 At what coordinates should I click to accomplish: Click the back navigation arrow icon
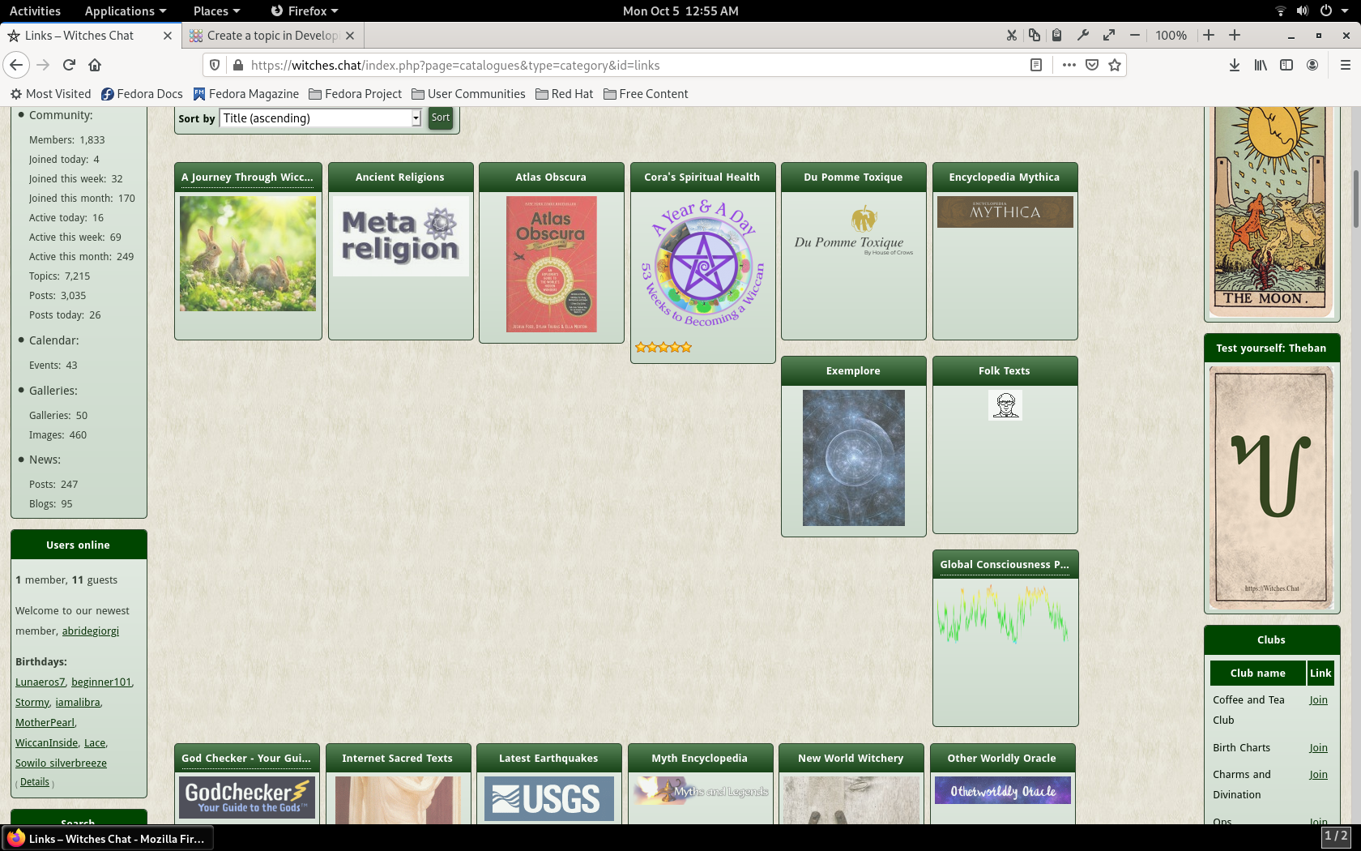[x=16, y=65]
